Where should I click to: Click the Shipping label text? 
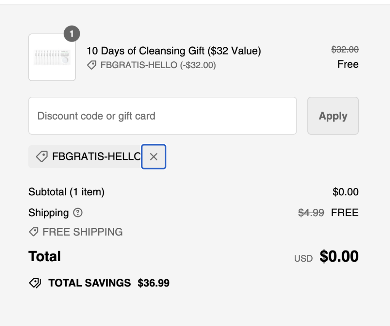click(48, 213)
